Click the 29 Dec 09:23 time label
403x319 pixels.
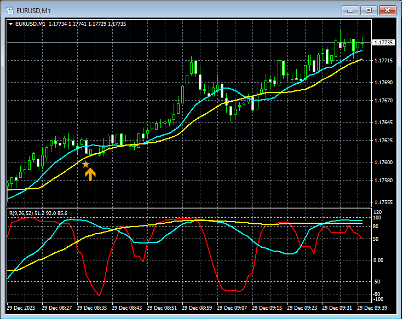pos(302,308)
